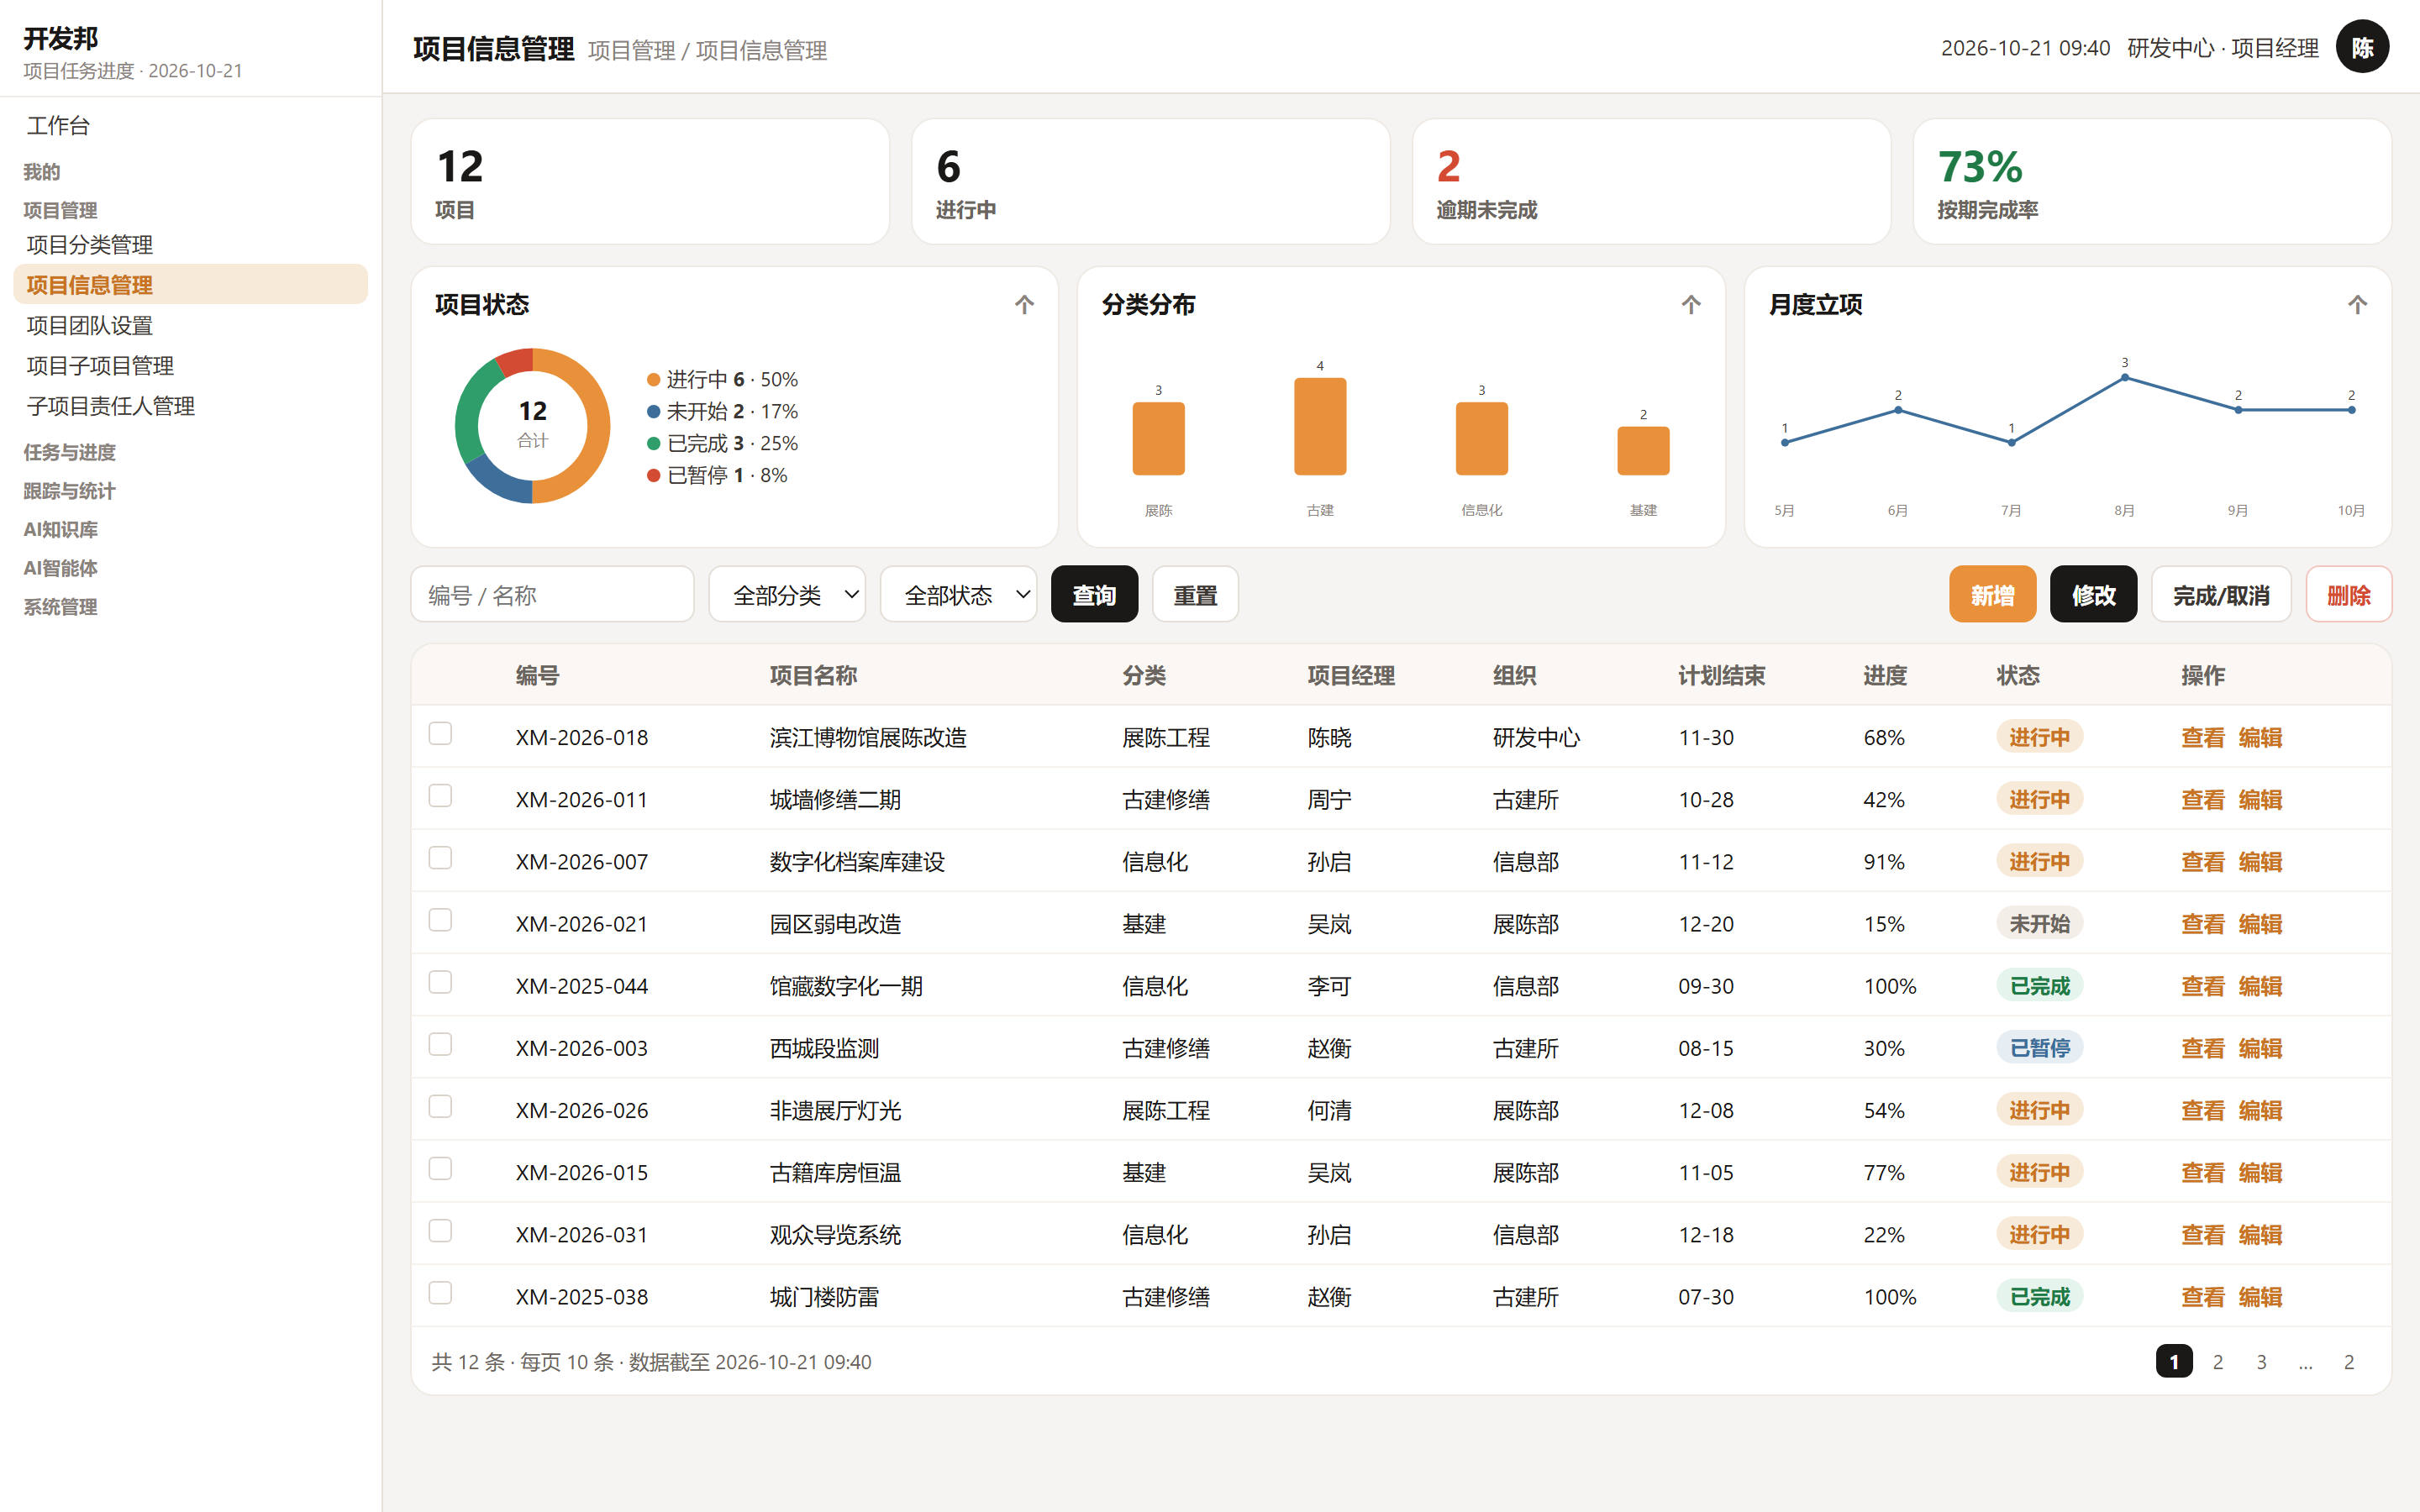2420x1512 pixels.
Task: Click the 进行中 legend dot
Action: point(653,380)
